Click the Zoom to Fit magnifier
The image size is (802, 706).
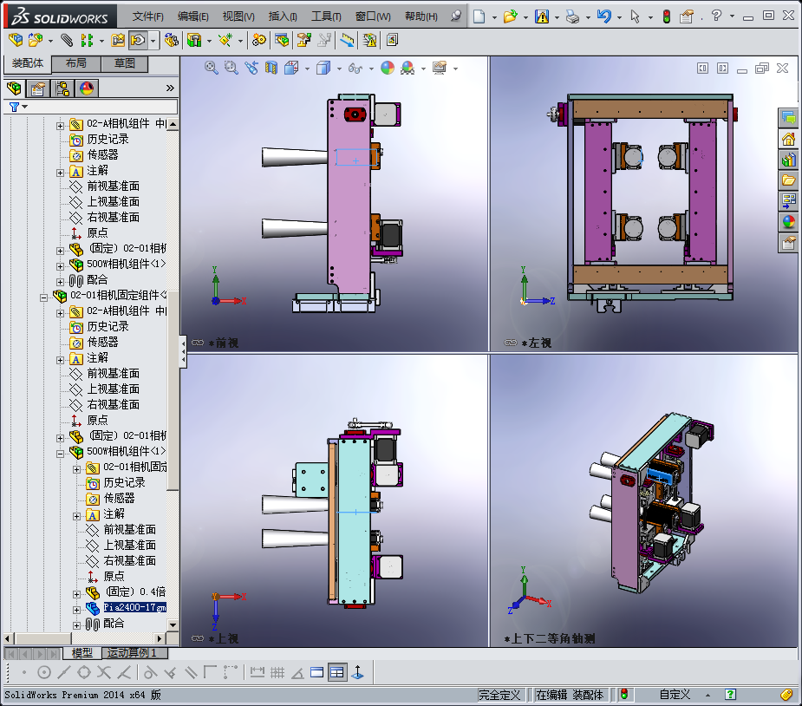pyautogui.click(x=212, y=68)
